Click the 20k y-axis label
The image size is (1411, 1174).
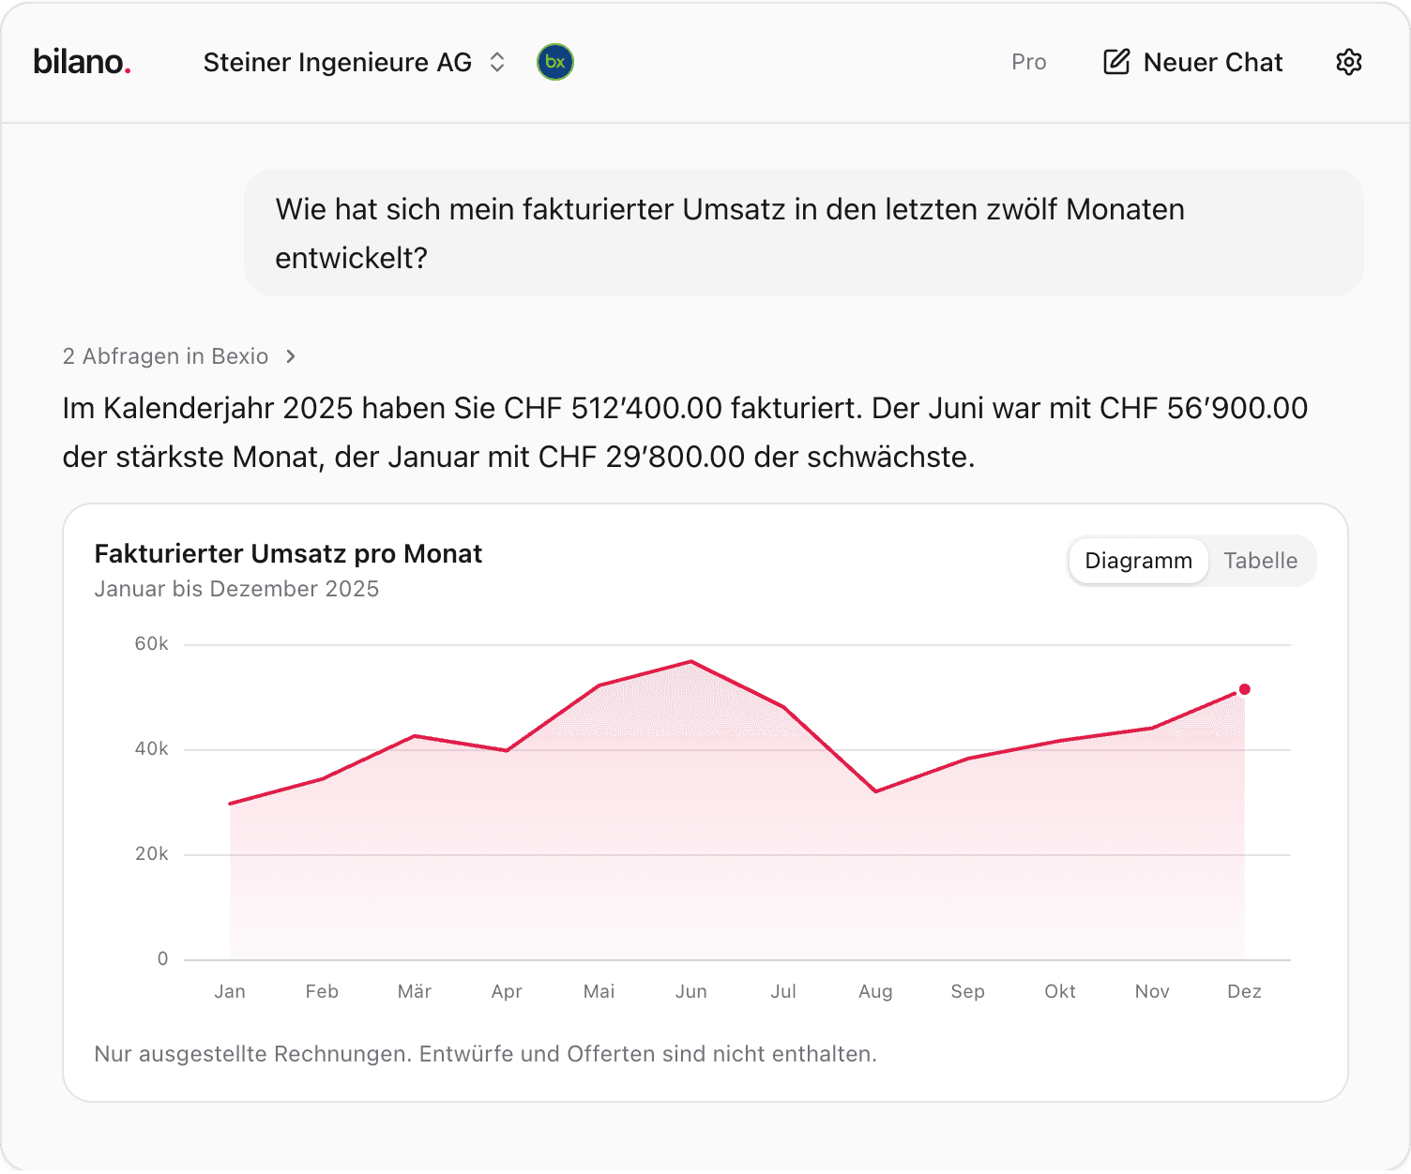tap(152, 854)
